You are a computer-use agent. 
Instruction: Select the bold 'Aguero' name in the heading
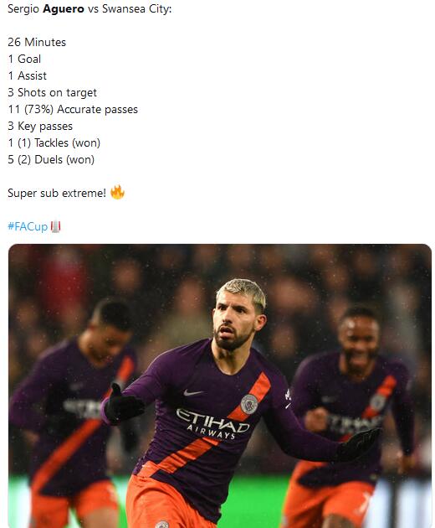coord(64,8)
